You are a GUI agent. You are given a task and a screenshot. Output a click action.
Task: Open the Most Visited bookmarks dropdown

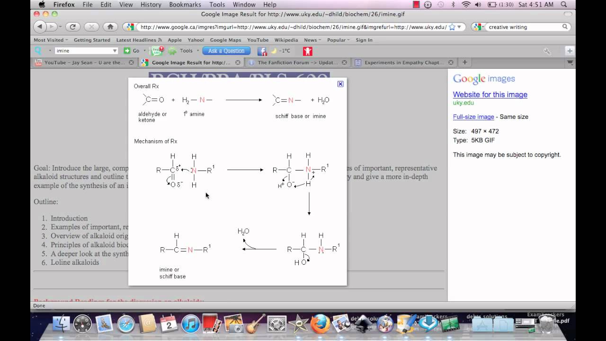tap(51, 40)
